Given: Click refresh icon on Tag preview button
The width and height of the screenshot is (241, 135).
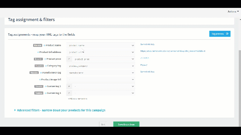Looking at the screenshot, I should pos(227,34).
